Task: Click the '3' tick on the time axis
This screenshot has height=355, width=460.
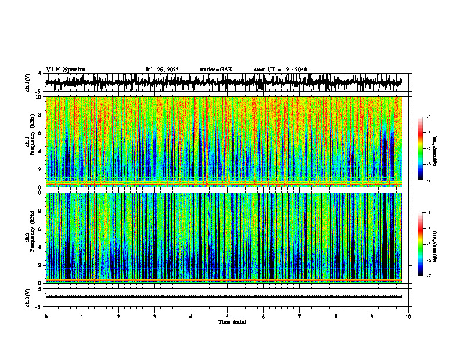Action: tap(154, 317)
